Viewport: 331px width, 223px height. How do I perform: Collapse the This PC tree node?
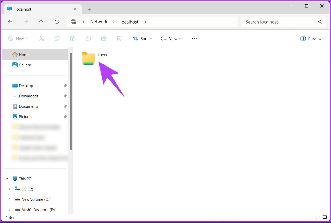[7, 179]
